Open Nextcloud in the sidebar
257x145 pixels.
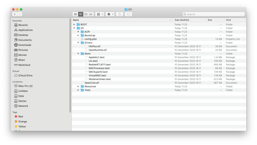[x=24, y=65]
